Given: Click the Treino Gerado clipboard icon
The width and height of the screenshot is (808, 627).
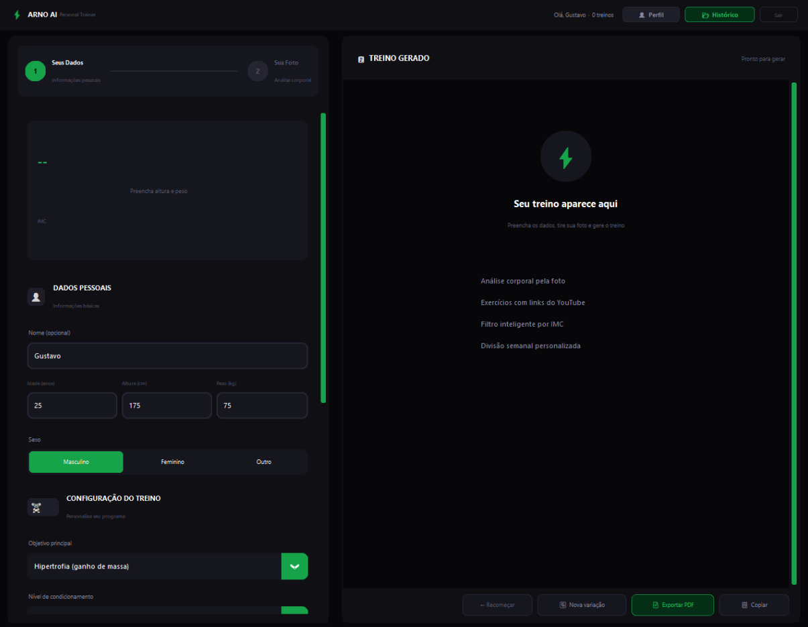Looking at the screenshot, I should (361, 59).
